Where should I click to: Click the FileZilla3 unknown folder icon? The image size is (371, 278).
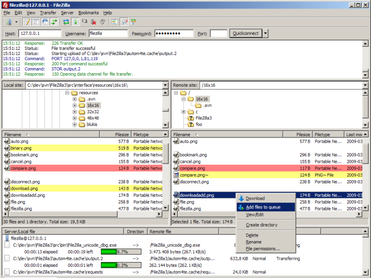(191, 118)
